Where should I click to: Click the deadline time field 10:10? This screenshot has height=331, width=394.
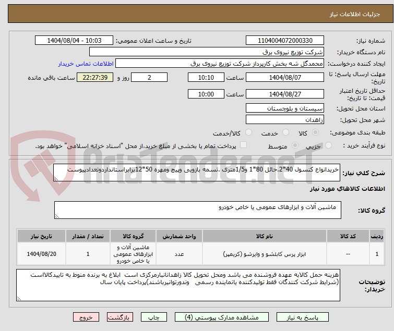(x=206, y=77)
